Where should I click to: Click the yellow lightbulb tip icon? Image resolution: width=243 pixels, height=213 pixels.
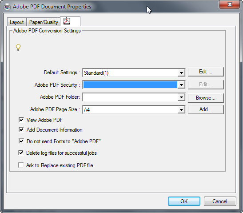click(x=18, y=48)
